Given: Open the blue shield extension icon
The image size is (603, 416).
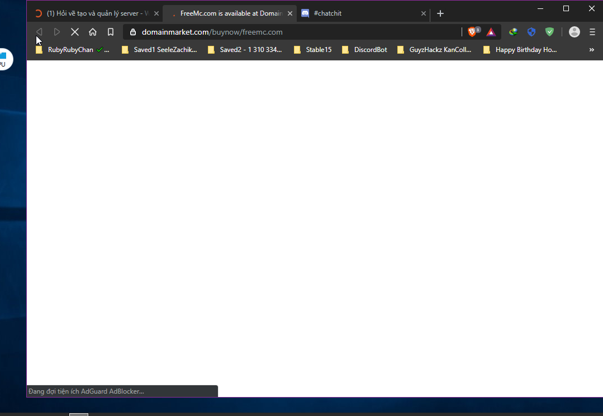Looking at the screenshot, I should (531, 32).
